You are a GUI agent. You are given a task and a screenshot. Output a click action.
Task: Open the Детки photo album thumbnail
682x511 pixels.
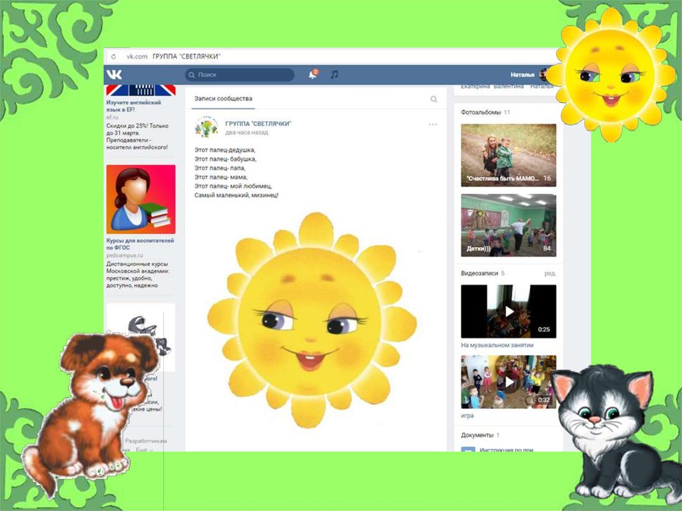[x=508, y=225]
